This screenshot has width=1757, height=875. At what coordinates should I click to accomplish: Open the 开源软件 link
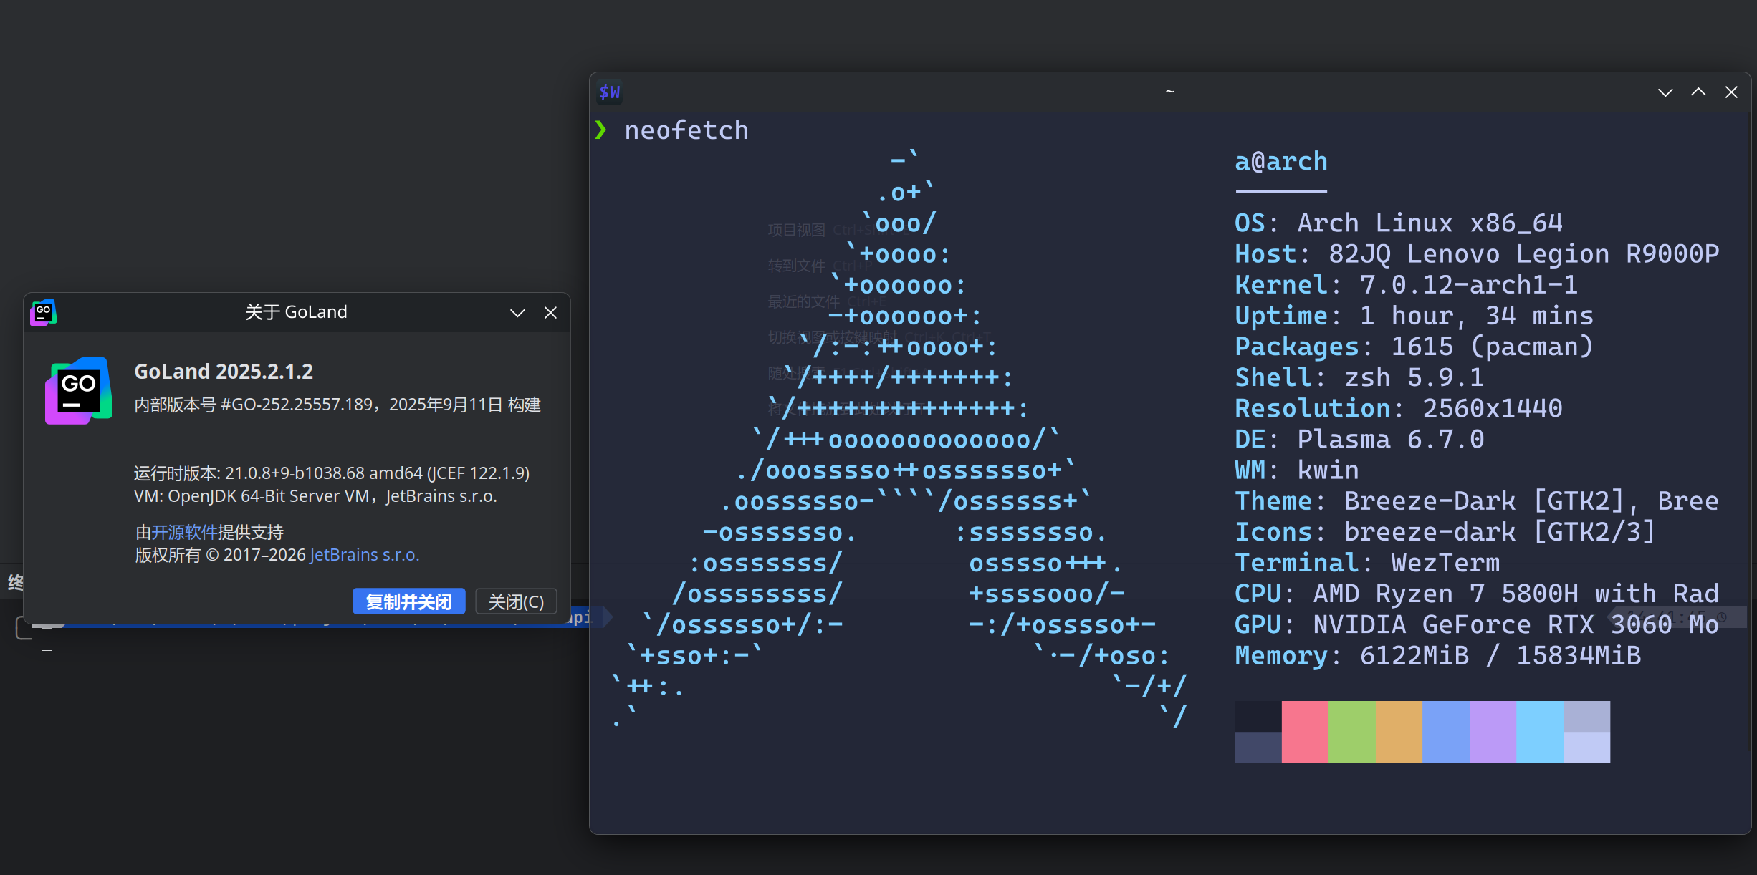coord(184,532)
